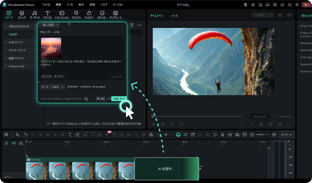Image resolution: width=312 pixels, height=183 pixels.
Task: Expand more timeline tools with double chevron
Action: point(166,135)
